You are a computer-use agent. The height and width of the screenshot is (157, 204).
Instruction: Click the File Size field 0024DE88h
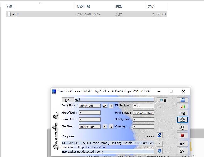pyautogui.click(x=90, y=127)
